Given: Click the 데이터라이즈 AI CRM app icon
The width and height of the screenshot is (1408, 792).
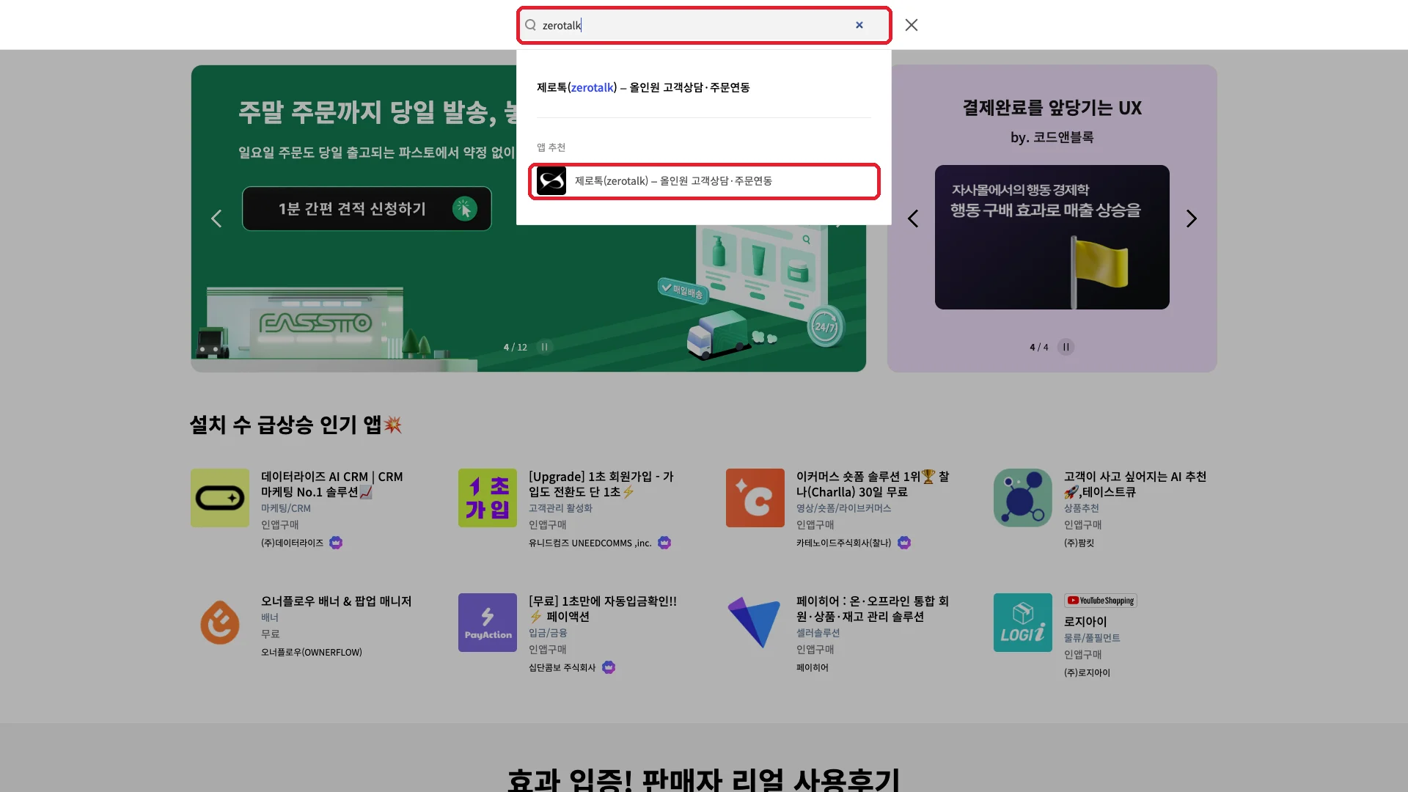Looking at the screenshot, I should (x=220, y=498).
